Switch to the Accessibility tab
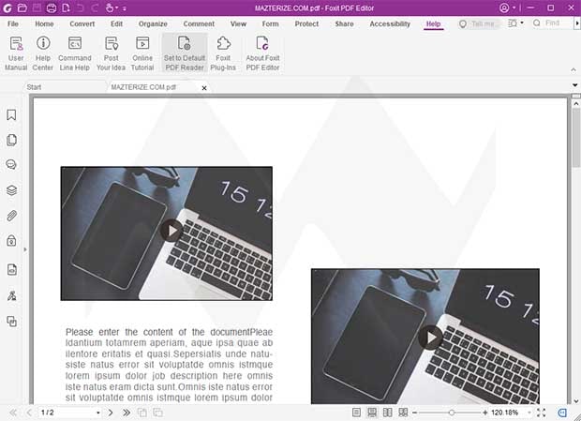This screenshot has height=421, width=581. click(390, 23)
